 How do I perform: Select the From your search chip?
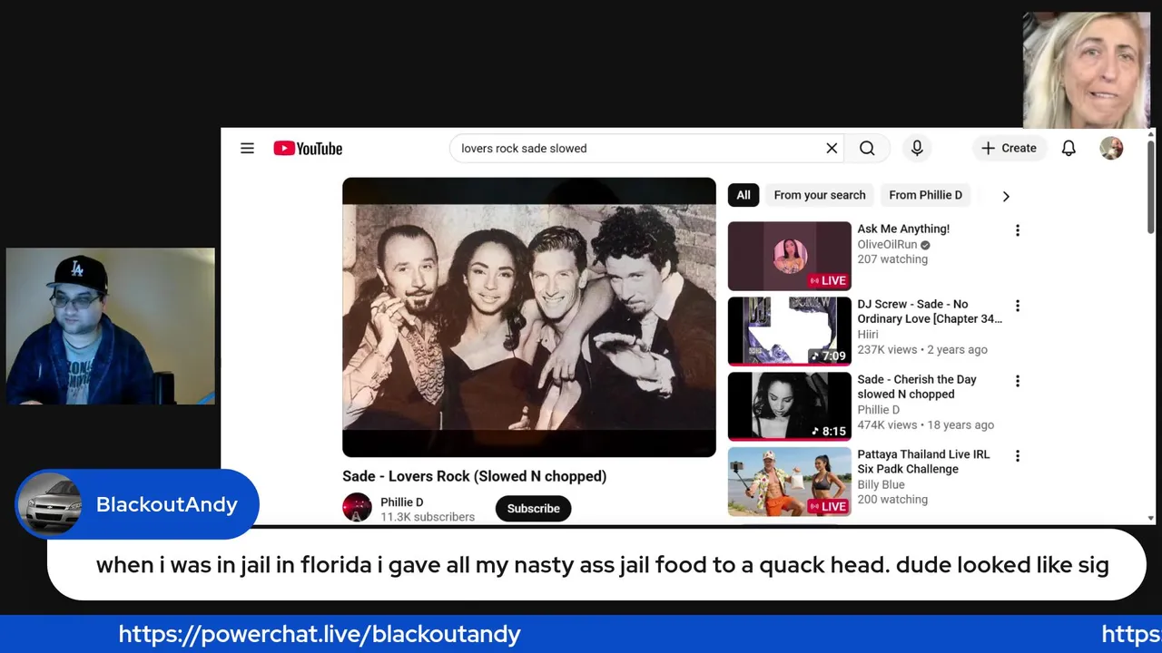(820, 195)
